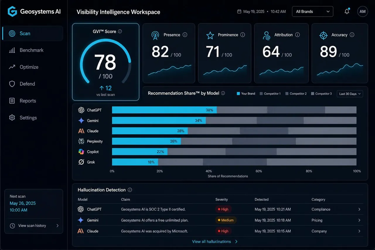Open the Last 30 Days dropdown
The image size is (375, 250).
coord(350,94)
